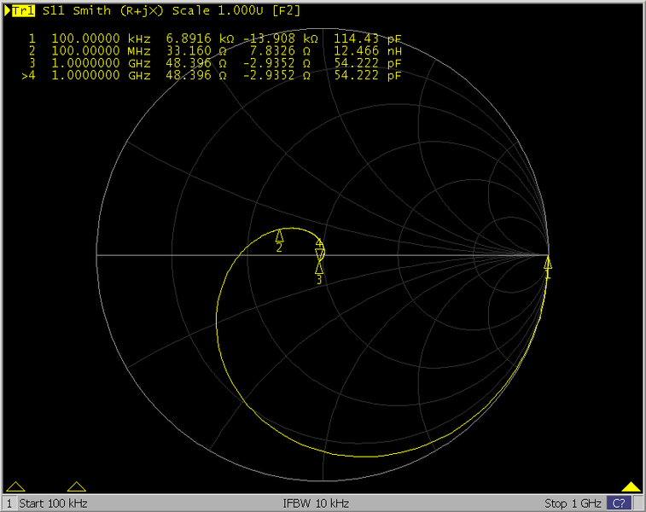Select the marker 1 readout row at 100 kHz
This screenshot has width=646, height=512.
tap(215, 38)
